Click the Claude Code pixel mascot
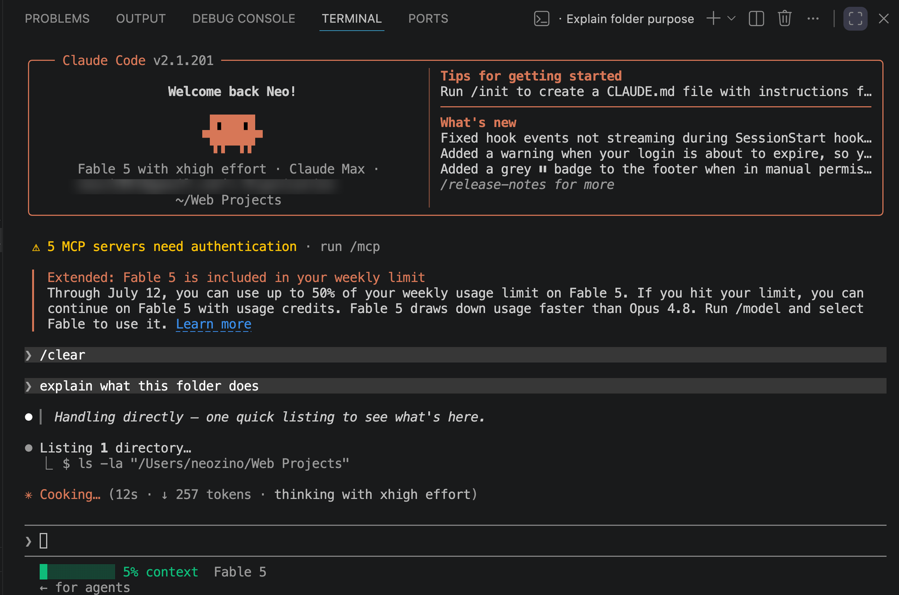Image resolution: width=899 pixels, height=595 pixels. pos(232,134)
